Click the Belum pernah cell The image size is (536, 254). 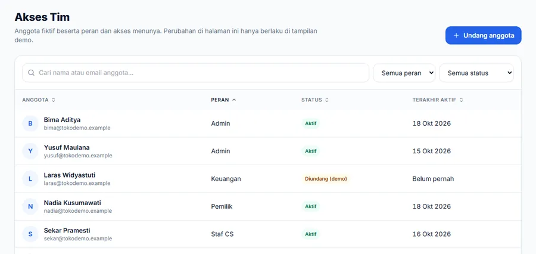433,179
